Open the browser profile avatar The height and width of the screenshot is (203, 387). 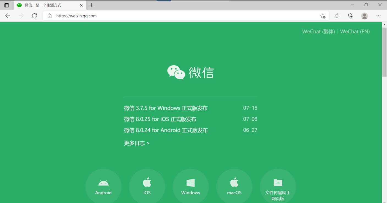[364, 16]
